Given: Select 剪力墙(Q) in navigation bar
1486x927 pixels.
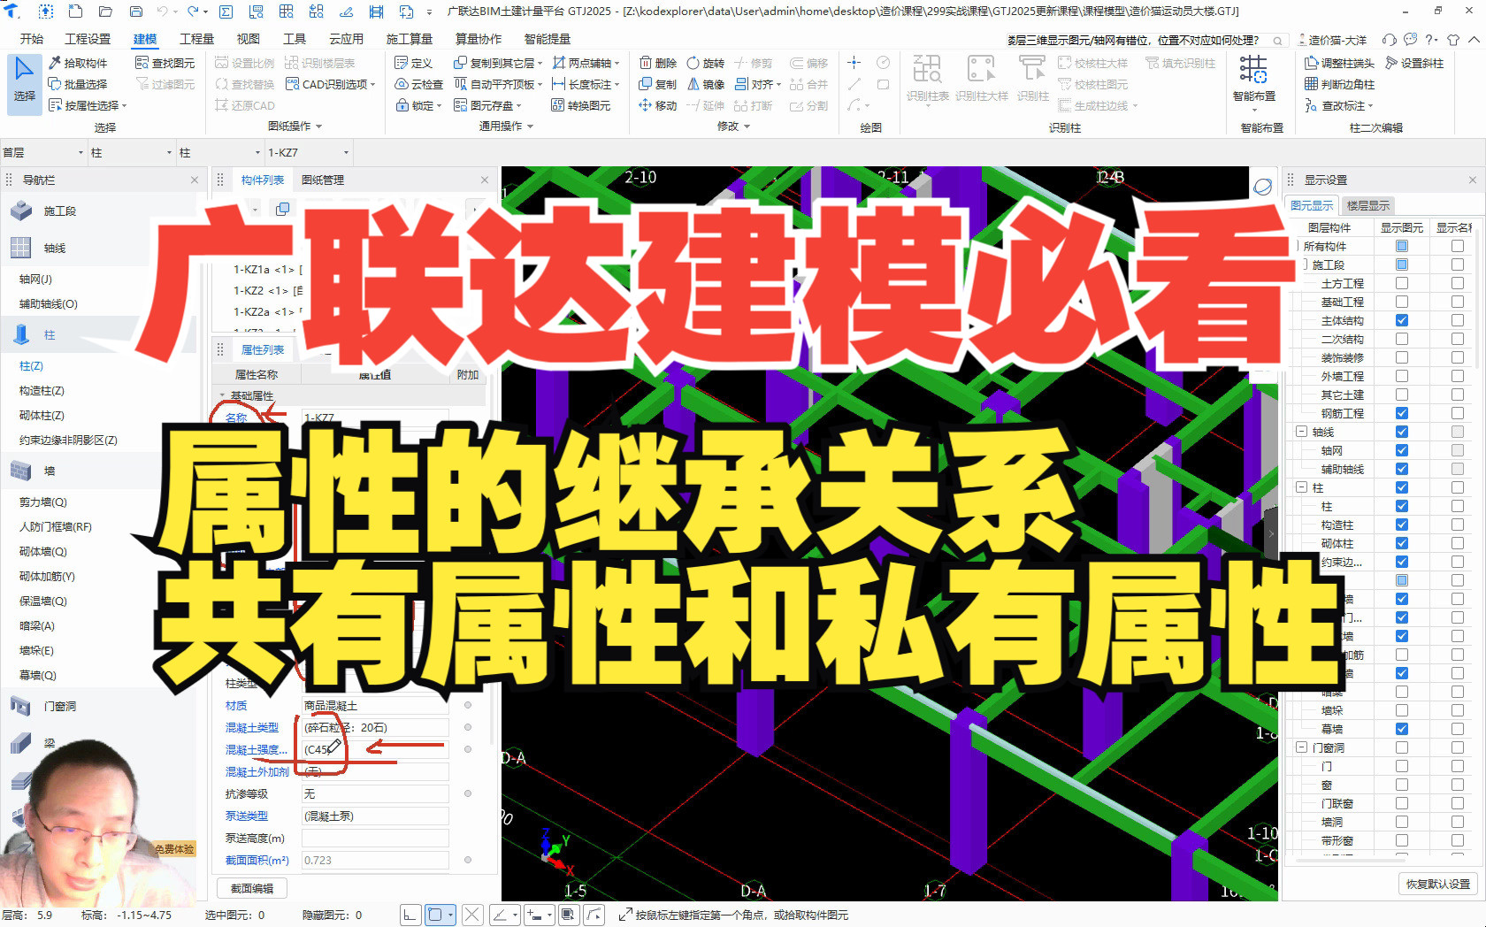Looking at the screenshot, I should point(43,502).
